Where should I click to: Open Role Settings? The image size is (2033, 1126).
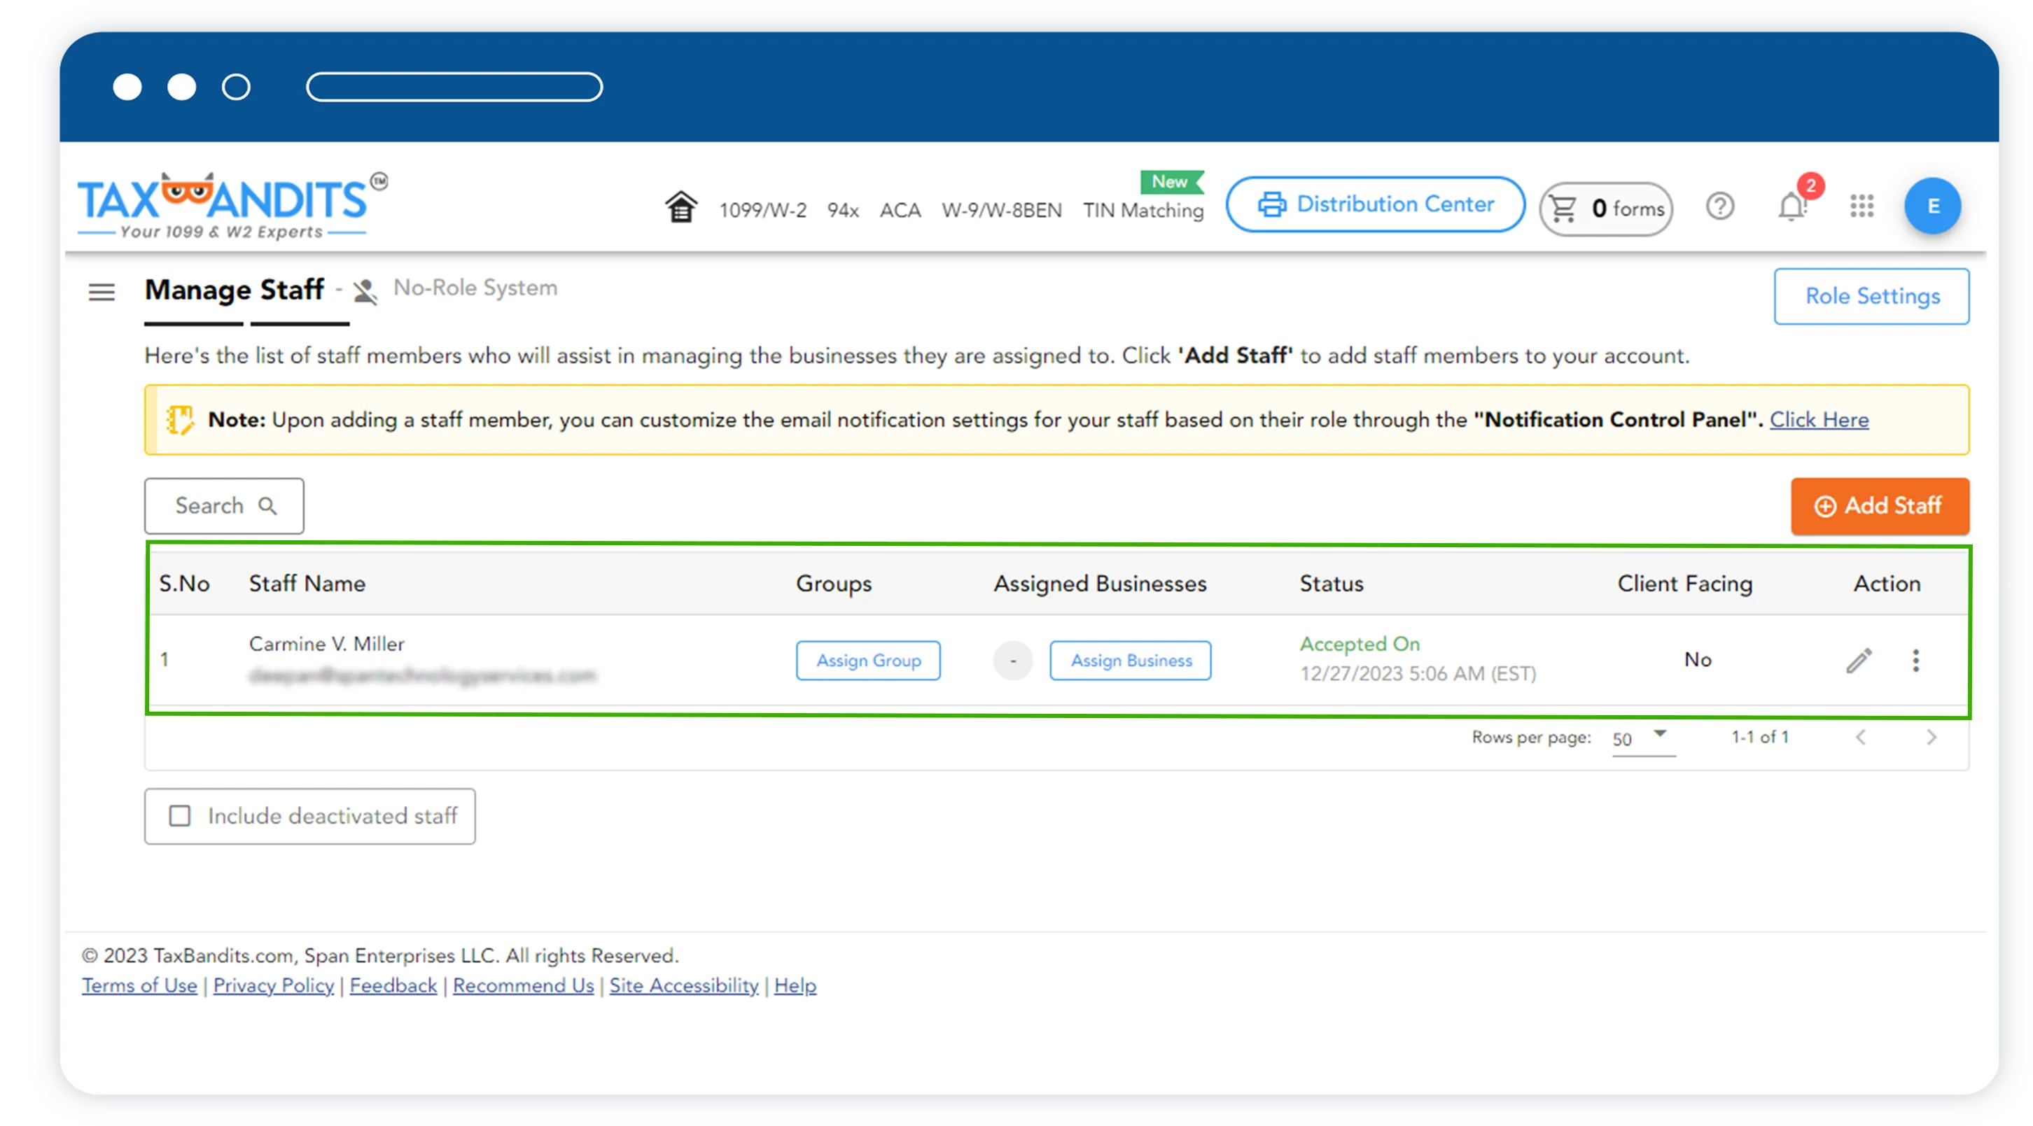click(1873, 296)
